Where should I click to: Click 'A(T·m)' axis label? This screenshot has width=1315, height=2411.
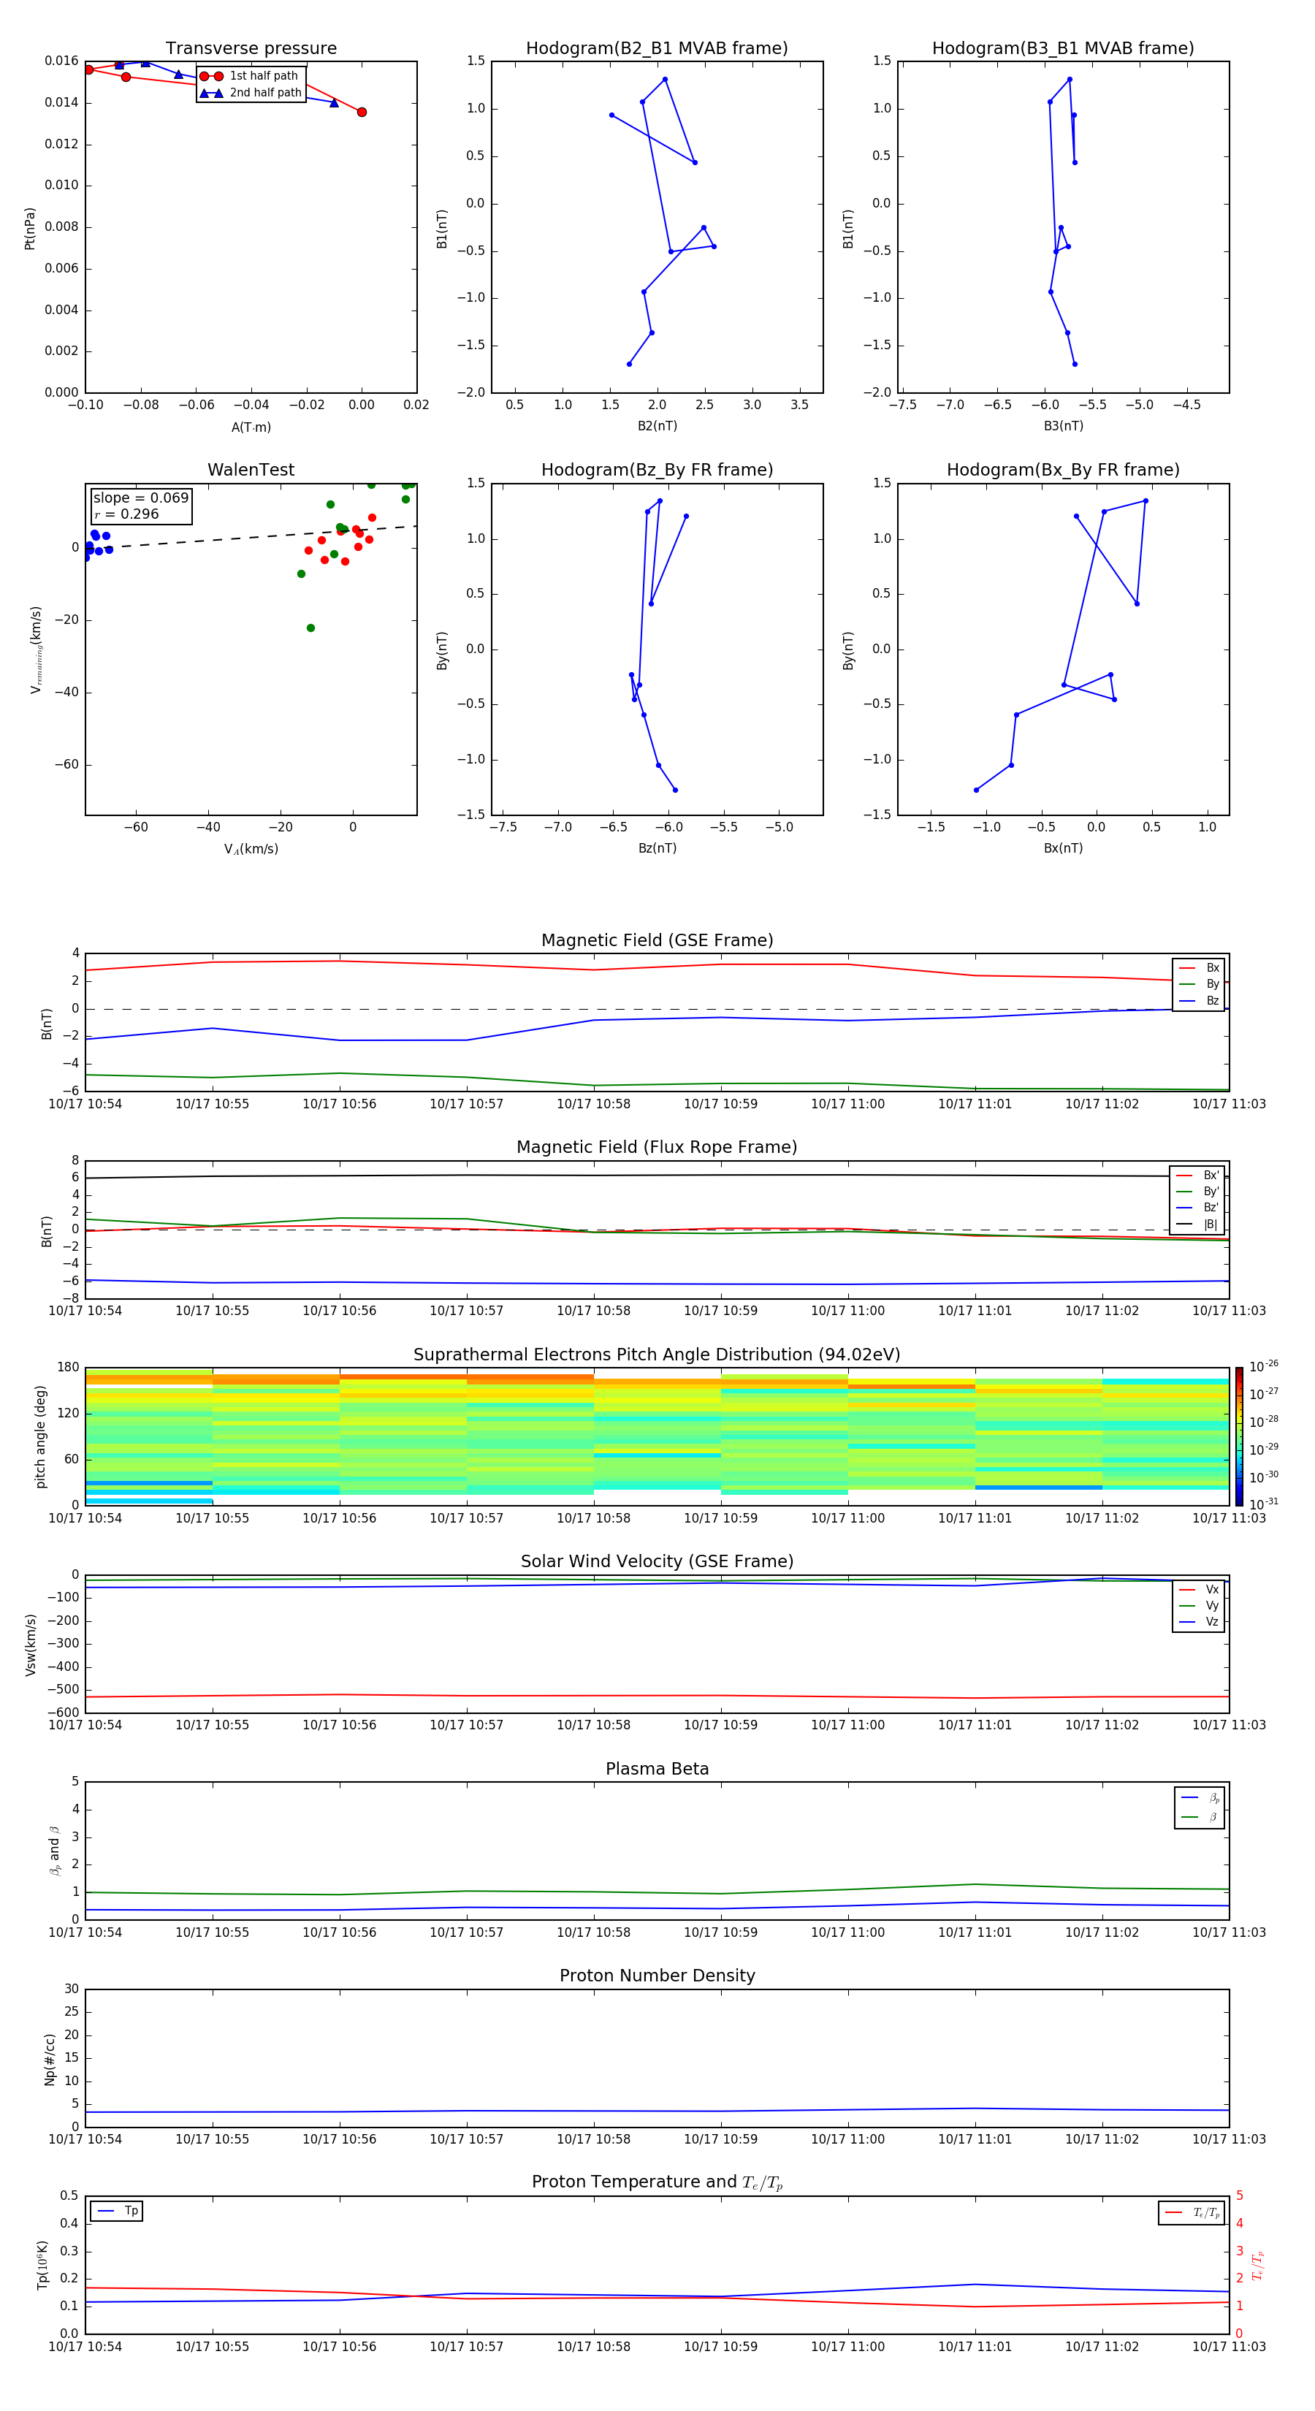pyautogui.click(x=251, y=427)
